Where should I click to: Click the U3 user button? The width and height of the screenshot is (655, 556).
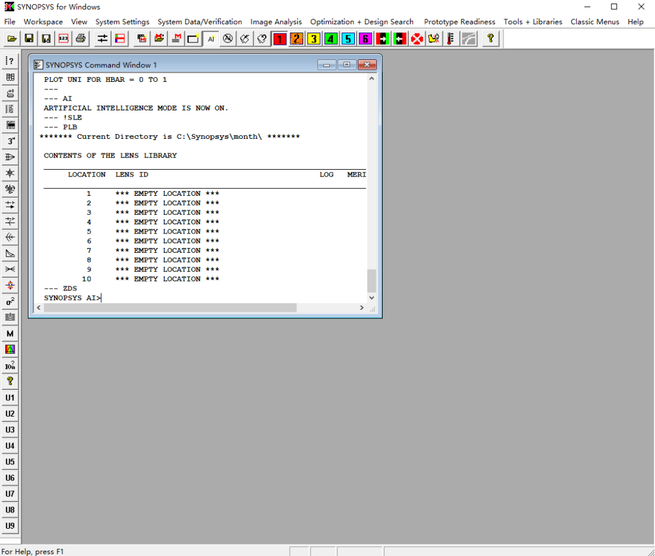click(x=10, y=430)
